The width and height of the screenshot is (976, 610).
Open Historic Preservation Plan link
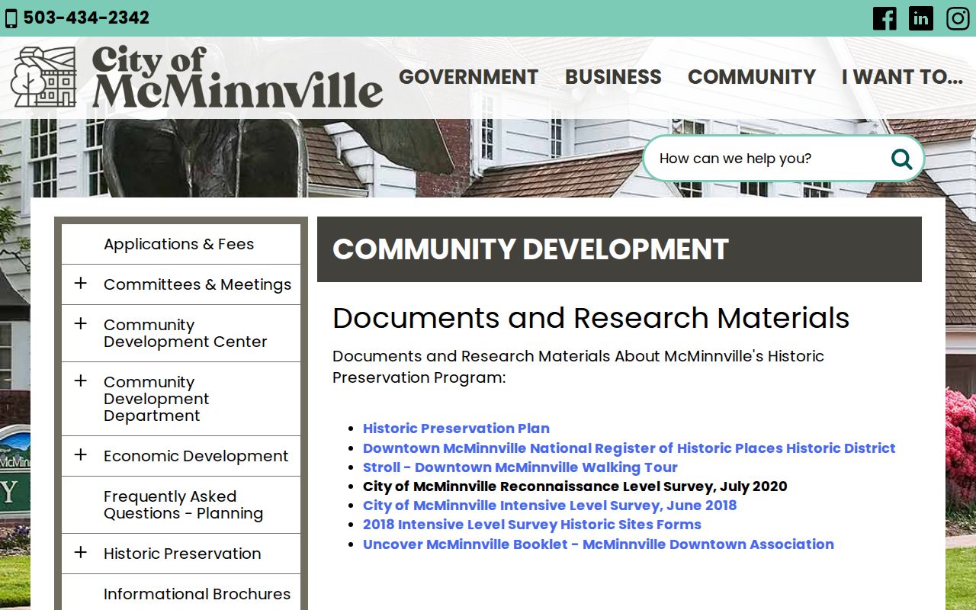tap(456, 429)
